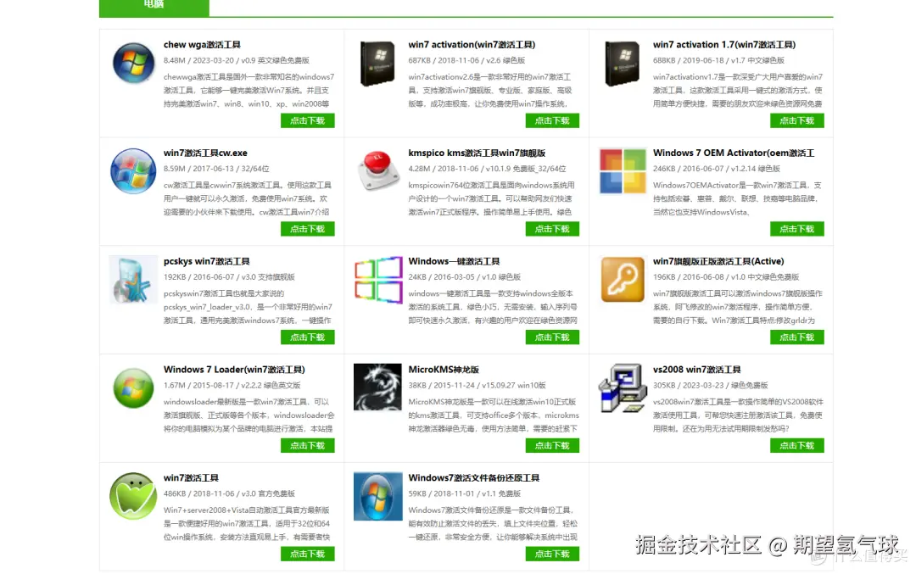Click the chew wga Windows orb icon
Image resolution: width=916 pixels, height=574 pixels.
[x=133, y=63]
